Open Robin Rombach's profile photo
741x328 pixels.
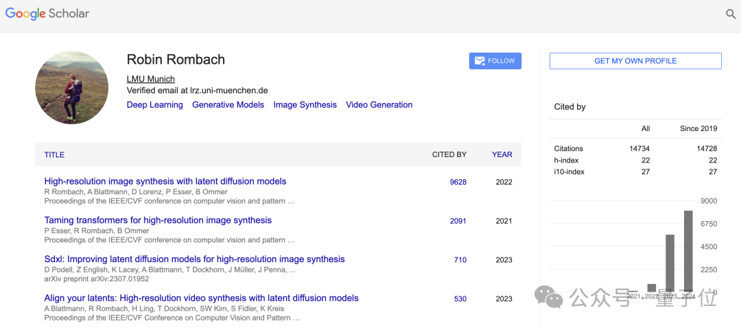71,87
